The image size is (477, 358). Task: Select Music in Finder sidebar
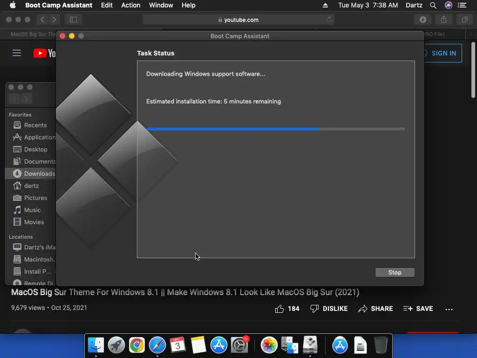(x=31, y=210)
